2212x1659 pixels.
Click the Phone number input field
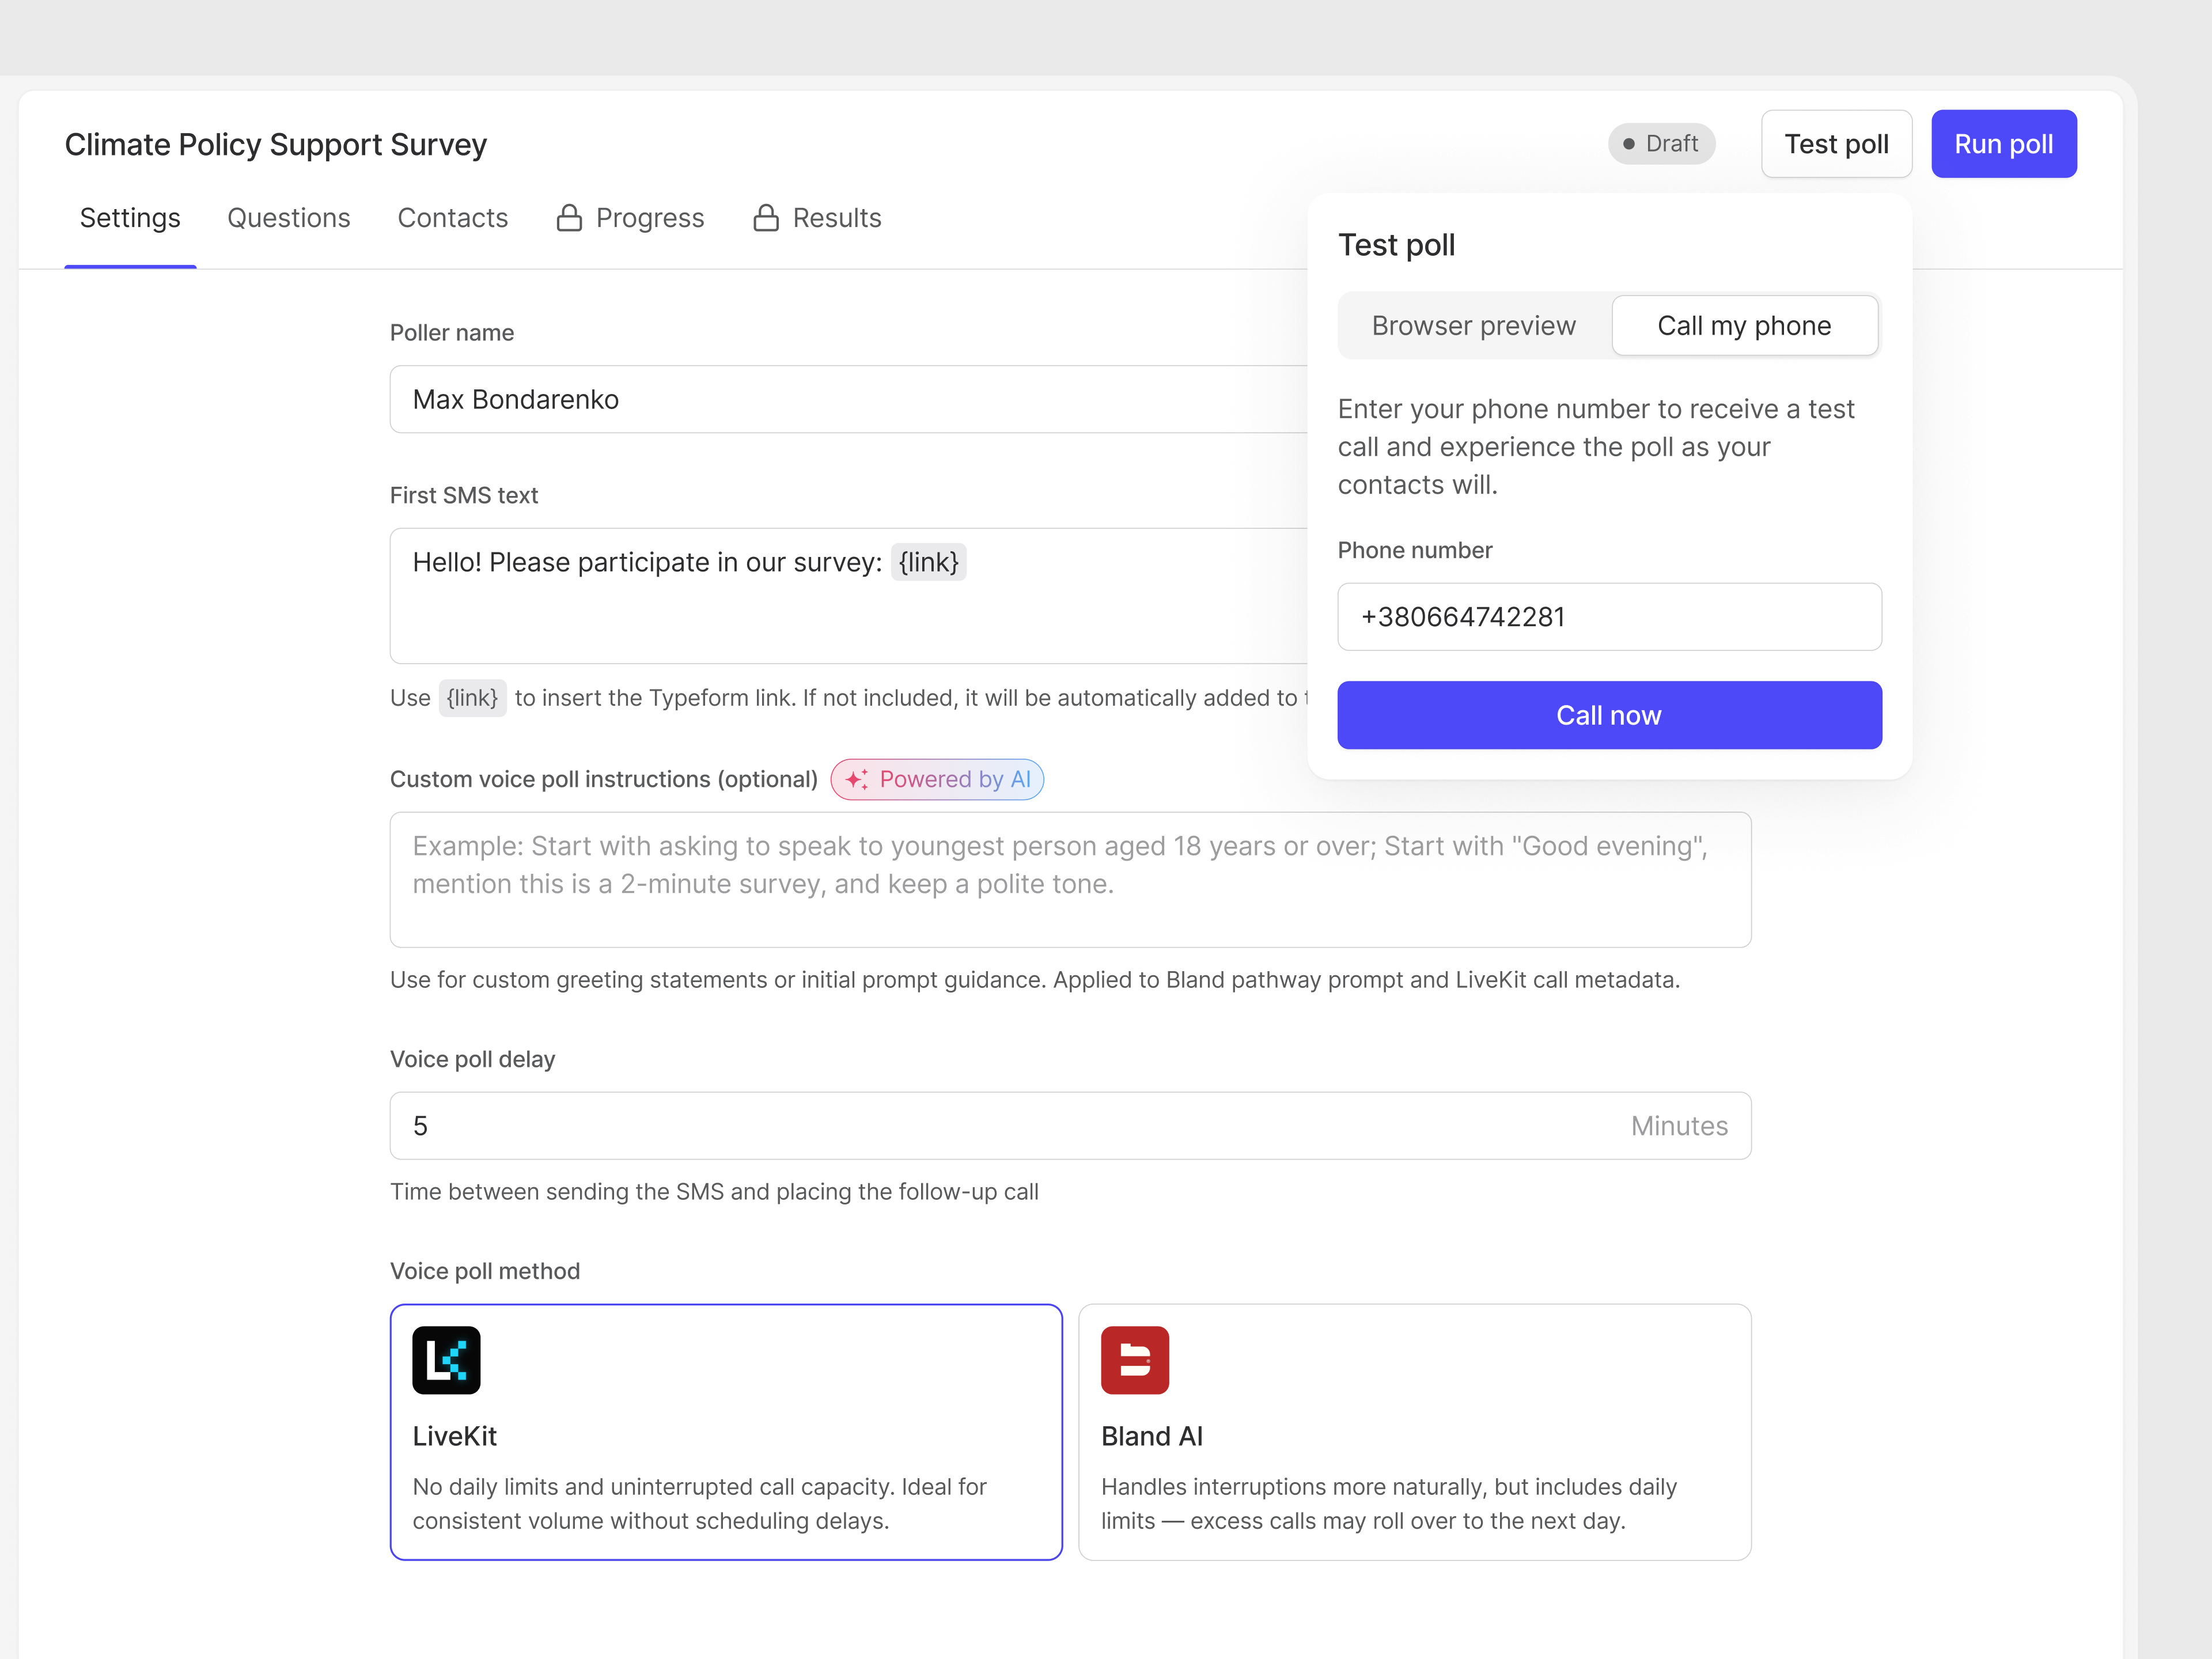(x=1610, y=617)
